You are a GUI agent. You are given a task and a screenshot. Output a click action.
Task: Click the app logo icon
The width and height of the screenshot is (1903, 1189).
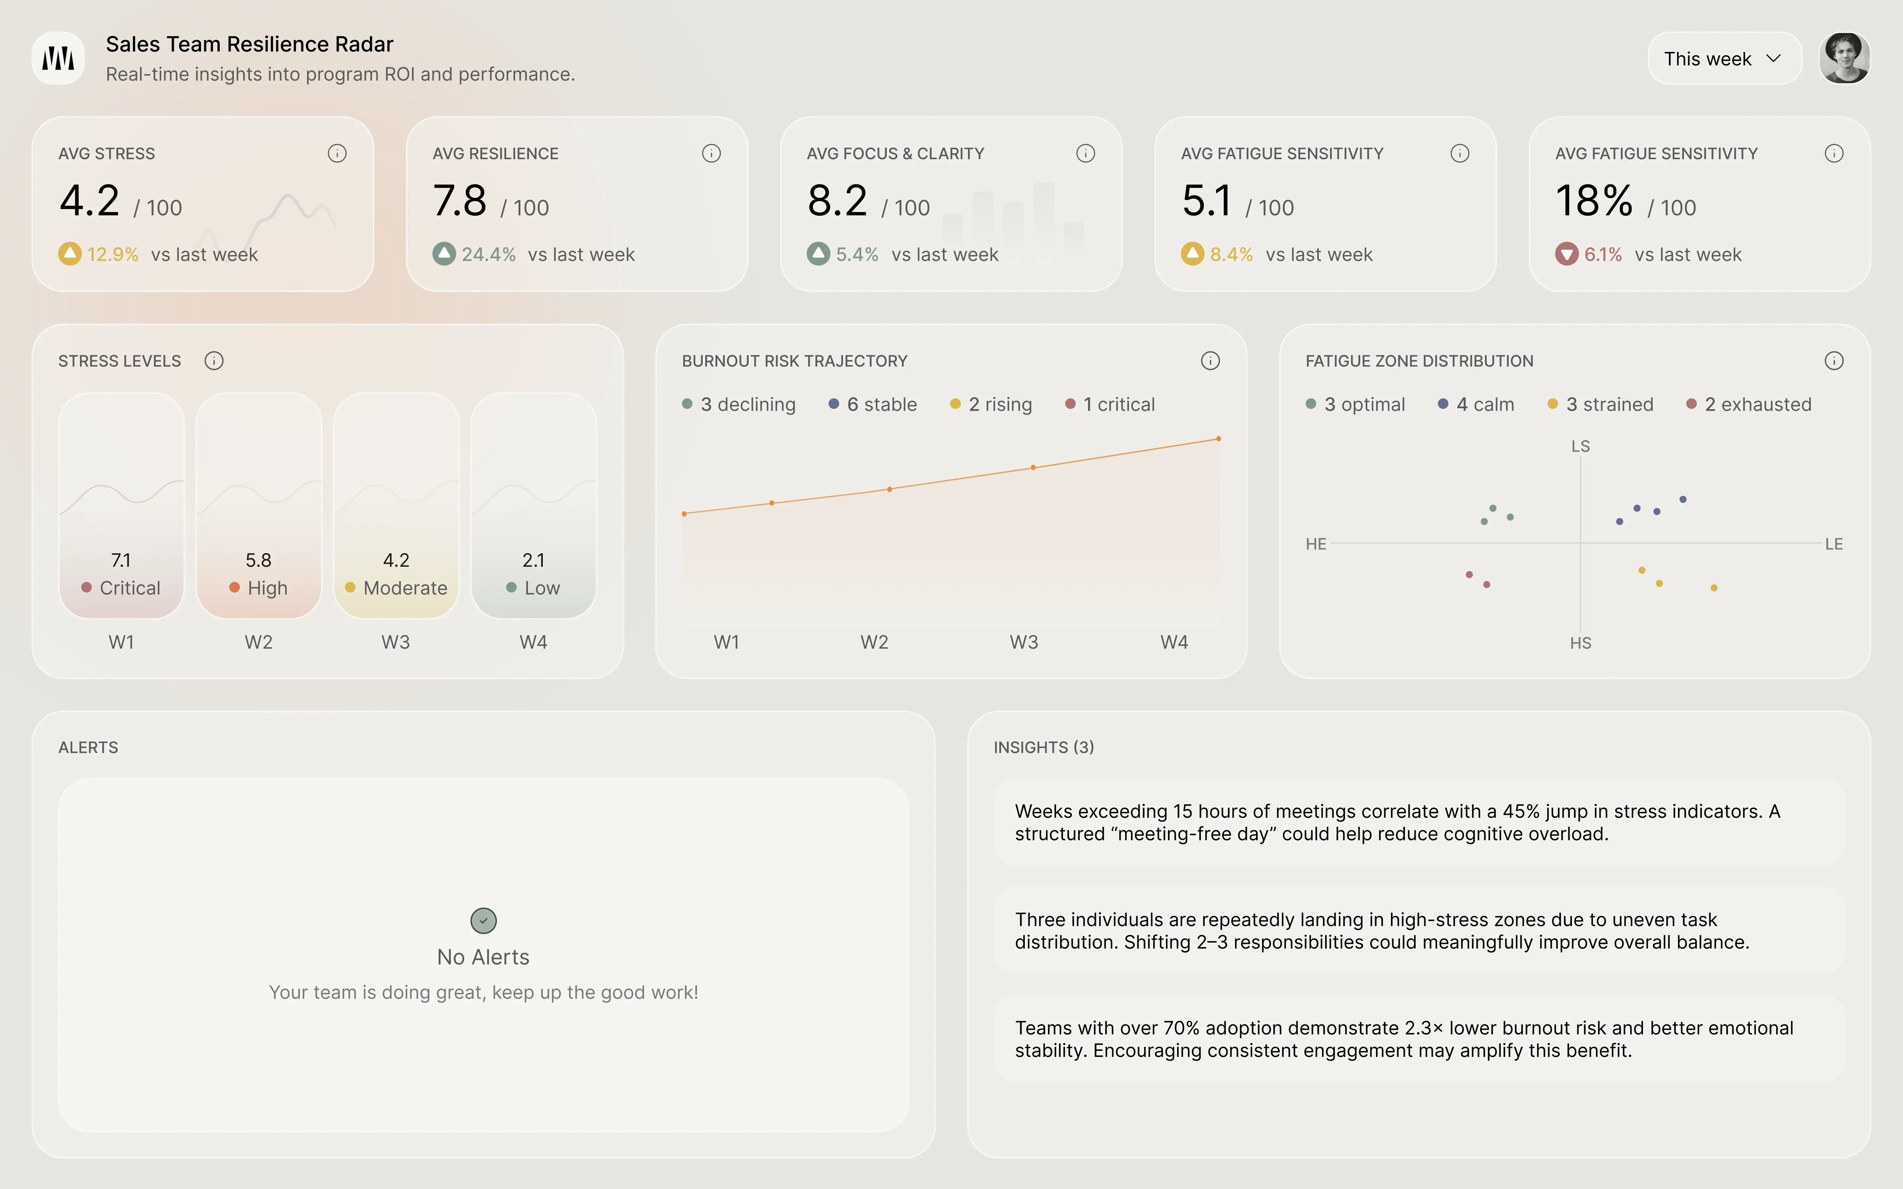(58, 58)
